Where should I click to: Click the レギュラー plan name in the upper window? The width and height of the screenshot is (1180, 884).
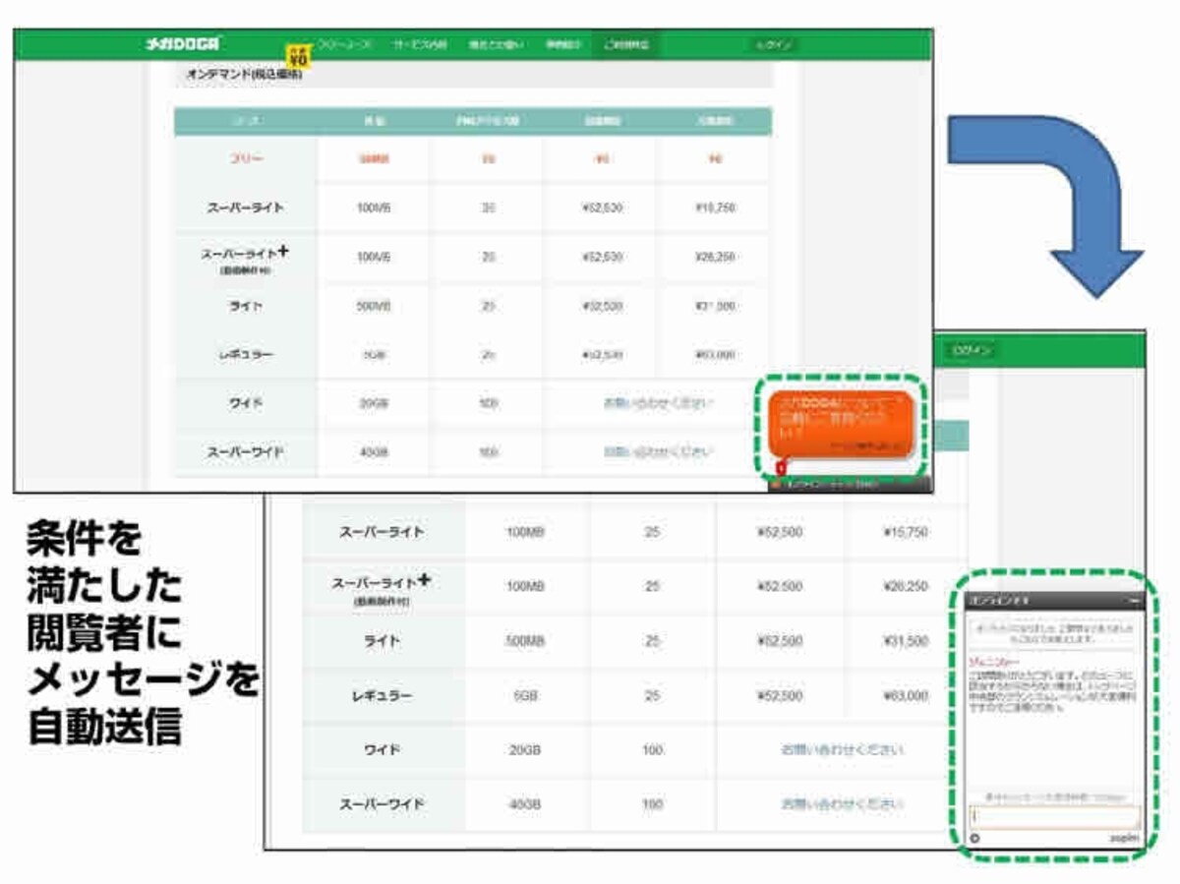tap(246, 354)
